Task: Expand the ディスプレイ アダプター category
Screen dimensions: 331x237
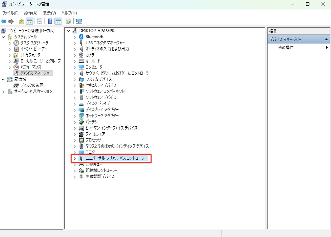Action: coord(75,110)
